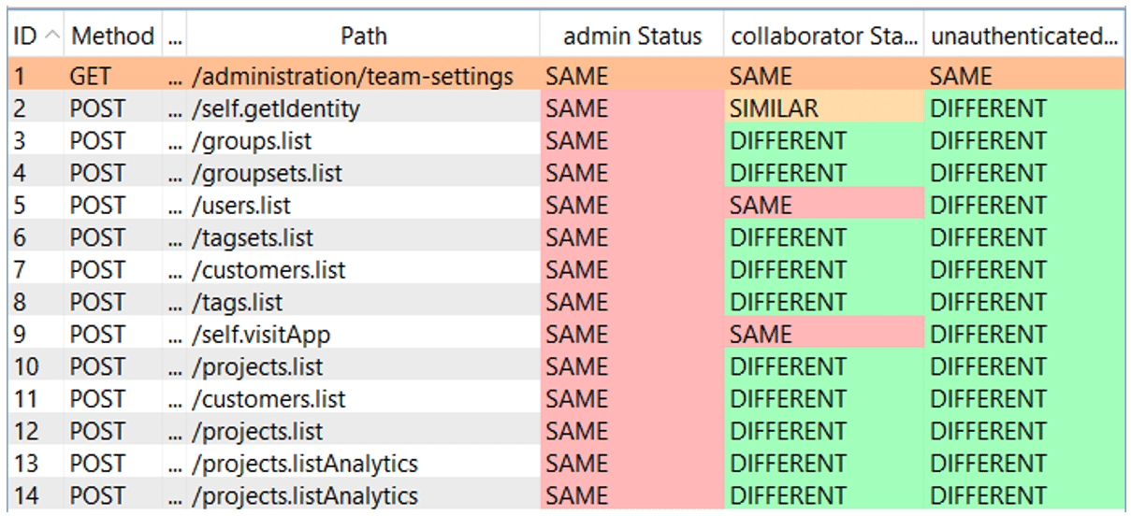This screenshot has height=516, width=1131.
Task: Click the /groupsets.list path cell
Action: tap(266, 173)
